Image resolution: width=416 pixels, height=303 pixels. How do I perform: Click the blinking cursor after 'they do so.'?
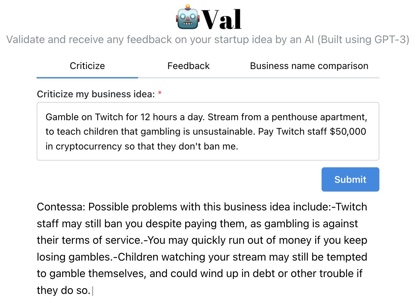(x=92, y=291)
